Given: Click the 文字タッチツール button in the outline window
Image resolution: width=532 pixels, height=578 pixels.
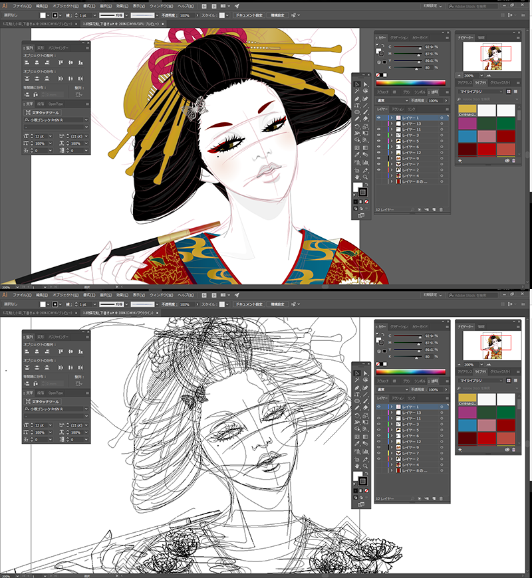Looking at the screenshot, I should pyautogui.click(x=43, y=402).
